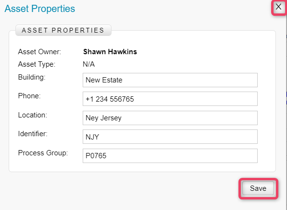
Task: Click the blue Asset Properties dialog title
Action: (x=40, y=9)
